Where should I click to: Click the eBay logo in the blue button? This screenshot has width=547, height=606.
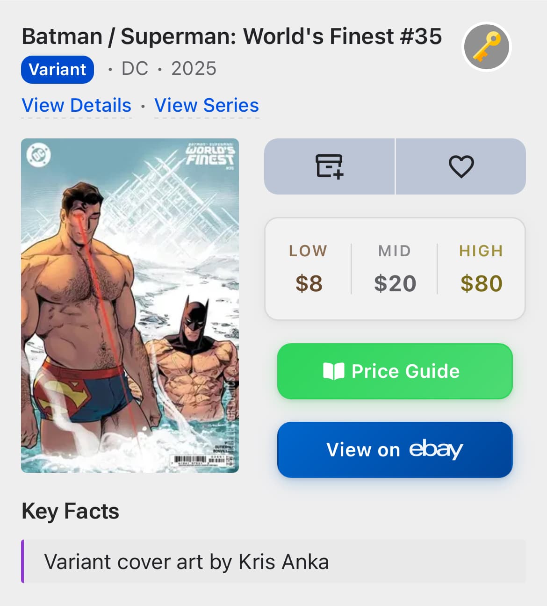click(x=436, y=449)
